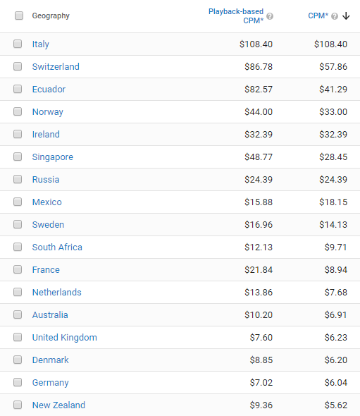Open the Norway geography link
The height and width of the screenshot is (416, 360).
point(48,112)
